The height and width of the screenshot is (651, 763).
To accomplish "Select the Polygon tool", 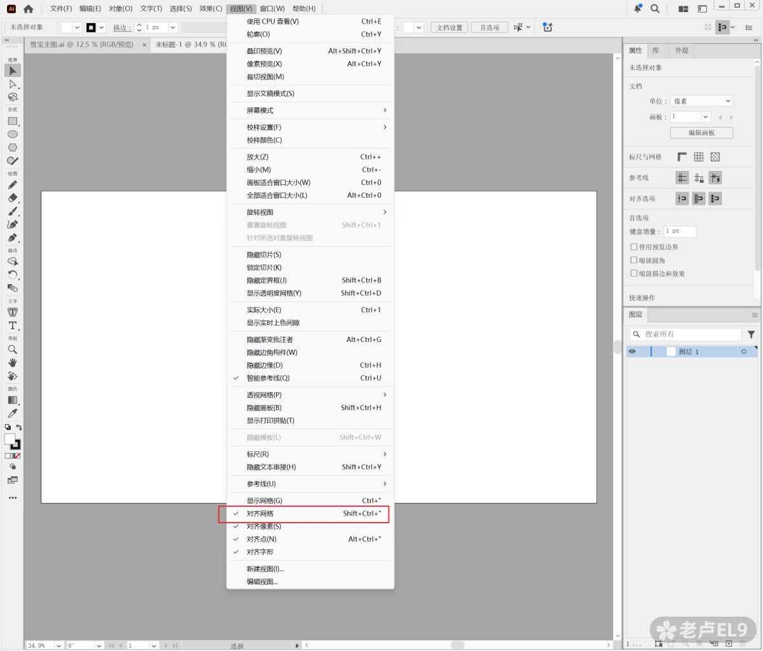I will pos(13,147).
